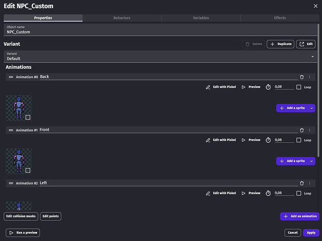Enable Loop for Back animation
322x241 pixels.
[x=299, y=87]
